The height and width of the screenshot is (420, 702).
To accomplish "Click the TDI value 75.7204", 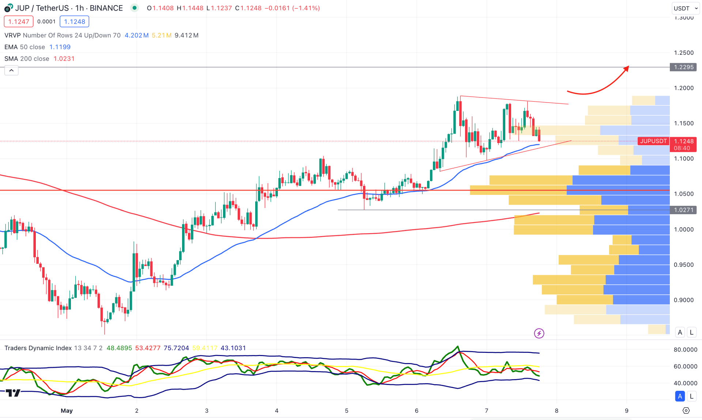I will (x=176, y=348).
